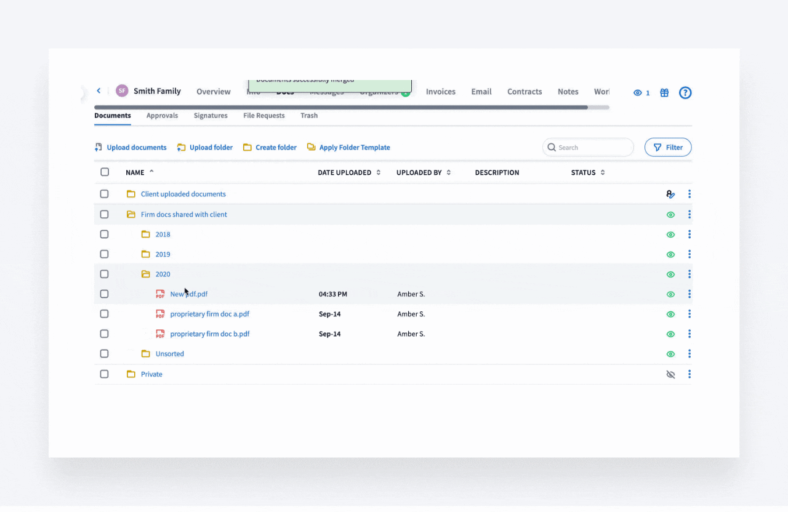Open the Invoices tab
This screenshot has height=512, width=788.
click(x=441, y=92)
